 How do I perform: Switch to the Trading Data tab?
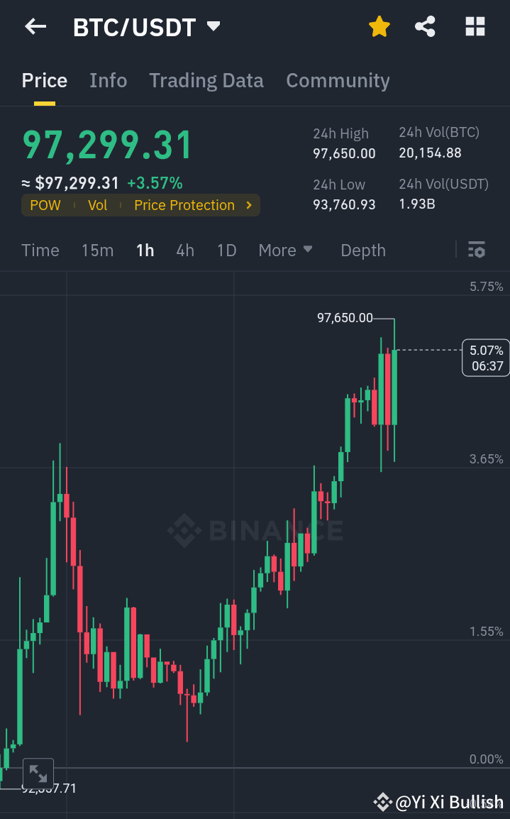pos(206,80)
